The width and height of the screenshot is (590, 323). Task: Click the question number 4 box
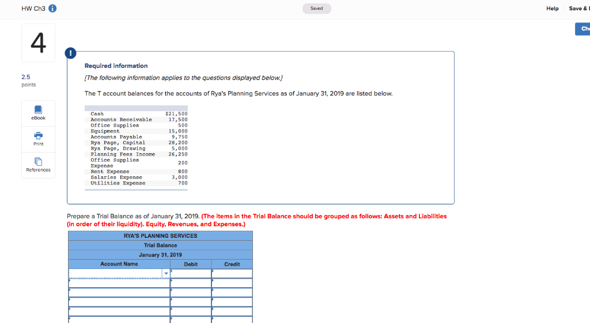coord(39,43)
